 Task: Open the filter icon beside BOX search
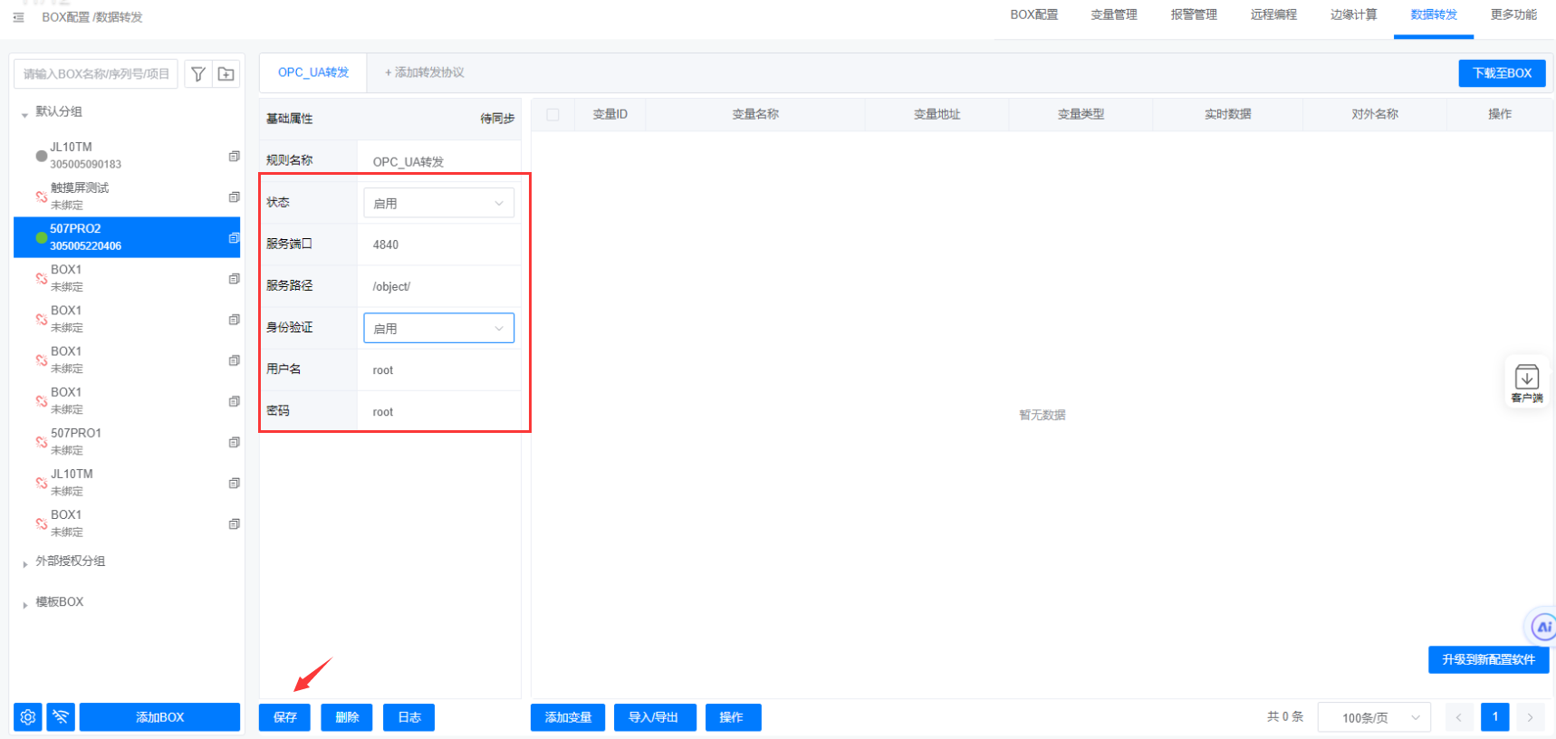198,74
